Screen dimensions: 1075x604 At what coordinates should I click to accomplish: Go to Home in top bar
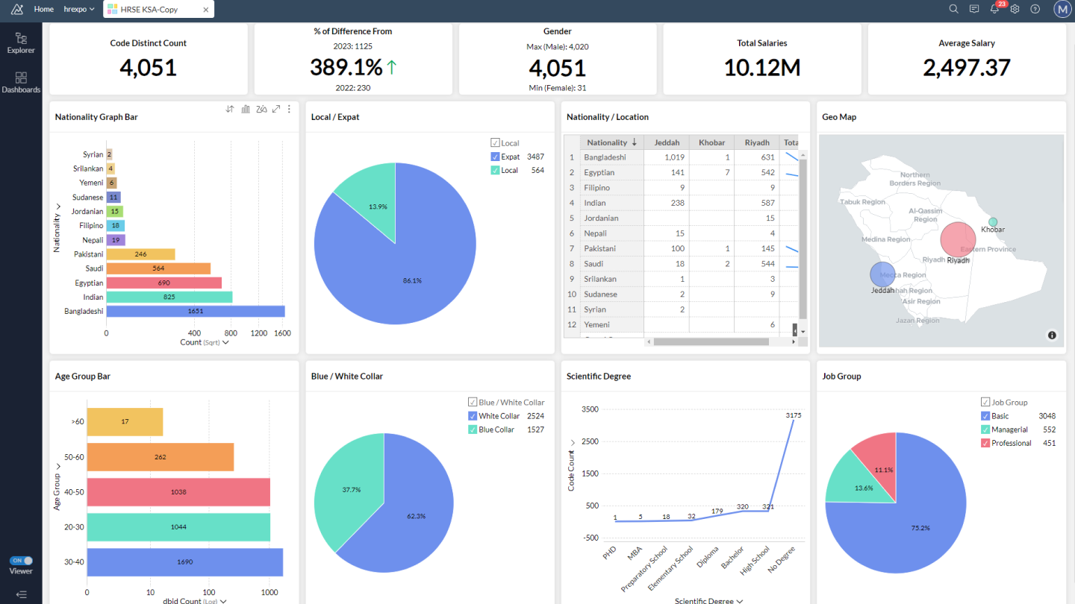tap(44, 9)
